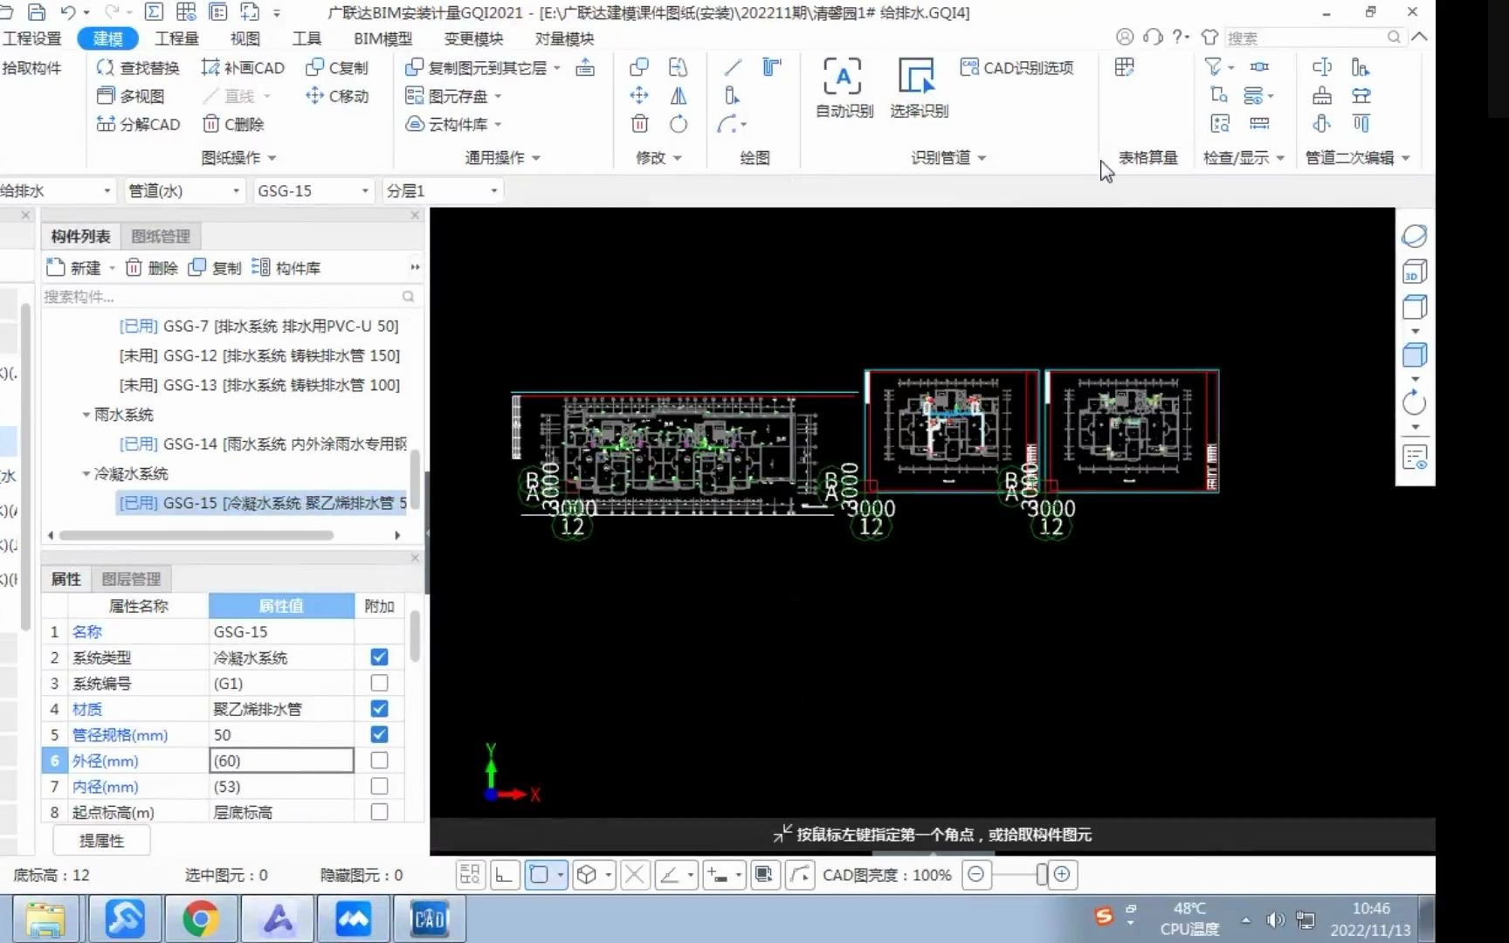Screen dimensions: 1509x943
Task: Click the mirror icon in 修改 group
Action: (x=679, y=96)
